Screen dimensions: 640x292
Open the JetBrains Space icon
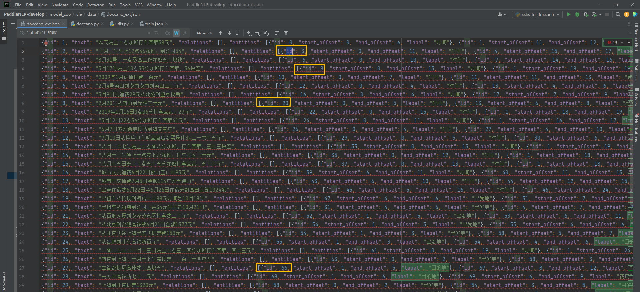[635, 14]
